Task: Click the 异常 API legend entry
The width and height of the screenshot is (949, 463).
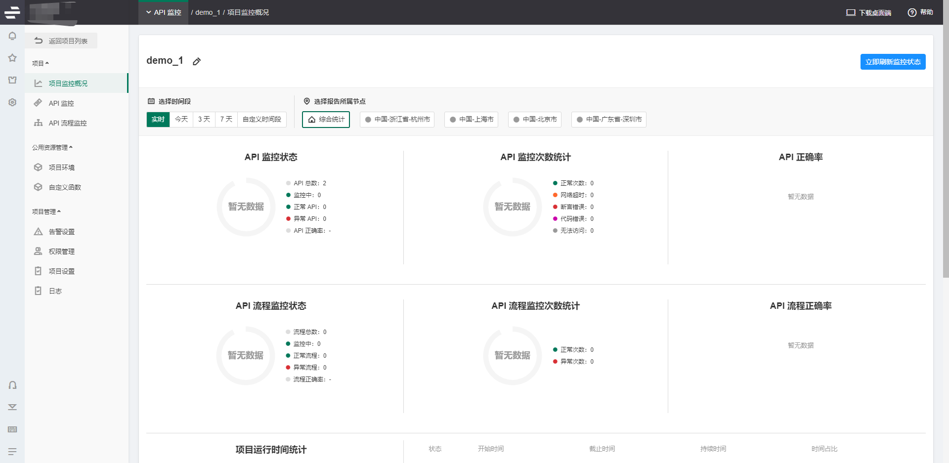Action: tap(306, 219)
